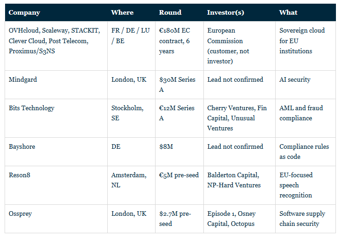Image resolution: width=341 pixels, height=236 pixels.
Task: Select the Ossprey company cell
Action: click(x=56, y=219)
